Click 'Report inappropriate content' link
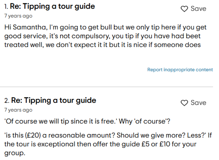This screenshot has height=160, width=219. click(x=180, y=70)
